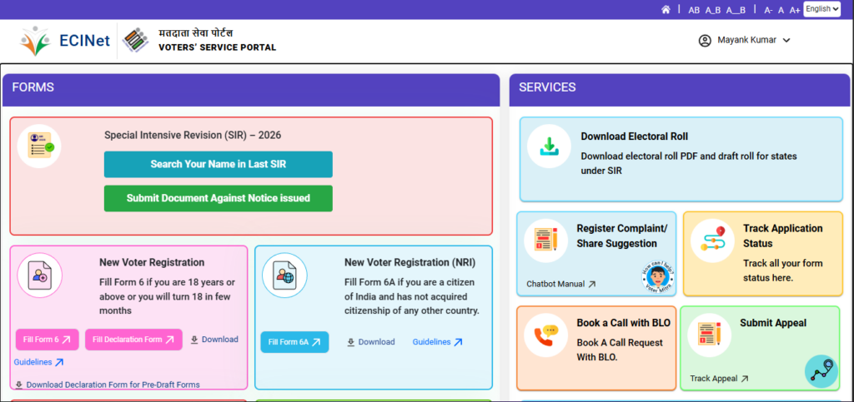The height and width of the screenshot is (402, 854).
Task: Click the FORMS section header
Action: click(x=251, y=90)
